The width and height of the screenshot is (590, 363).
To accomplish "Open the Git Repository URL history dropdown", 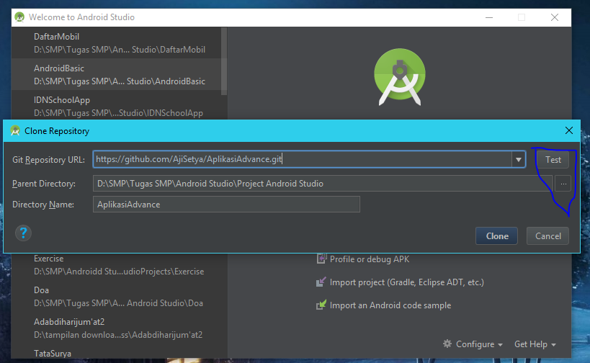I will (519, 159).
